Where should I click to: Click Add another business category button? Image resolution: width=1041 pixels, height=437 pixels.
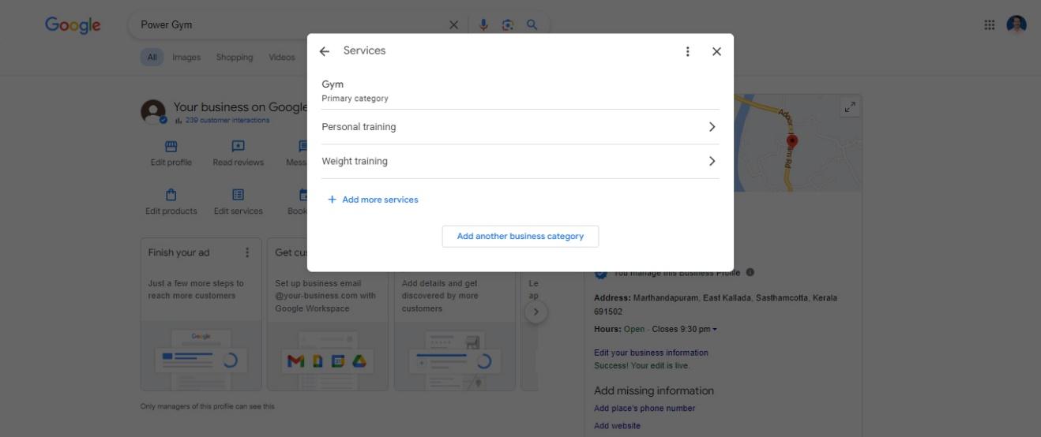520,237
